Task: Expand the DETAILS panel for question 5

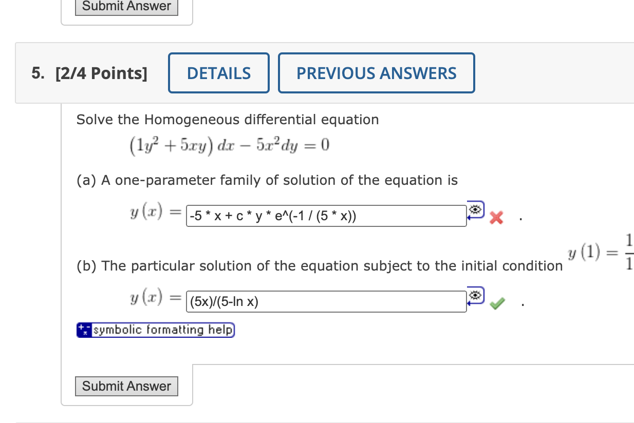Action: [218, 73]
